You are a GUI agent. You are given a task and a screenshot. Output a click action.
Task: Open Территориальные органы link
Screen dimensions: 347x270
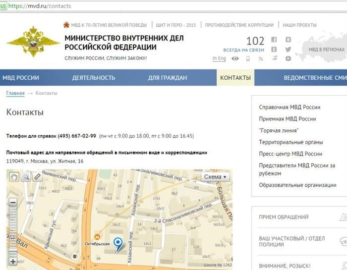pyautogui.click(x=291, y=142)
